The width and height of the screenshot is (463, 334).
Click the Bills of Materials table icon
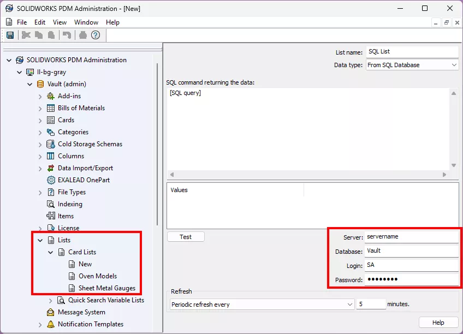51,108
